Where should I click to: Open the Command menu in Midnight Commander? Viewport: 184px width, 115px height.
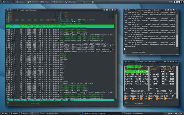(x=146, y=64)
